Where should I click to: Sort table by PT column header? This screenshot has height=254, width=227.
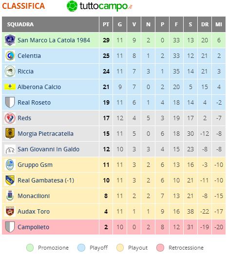pos(106,24)
